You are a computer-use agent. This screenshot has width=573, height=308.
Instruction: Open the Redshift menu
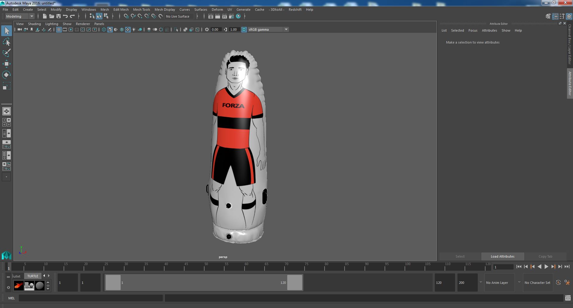295,10
